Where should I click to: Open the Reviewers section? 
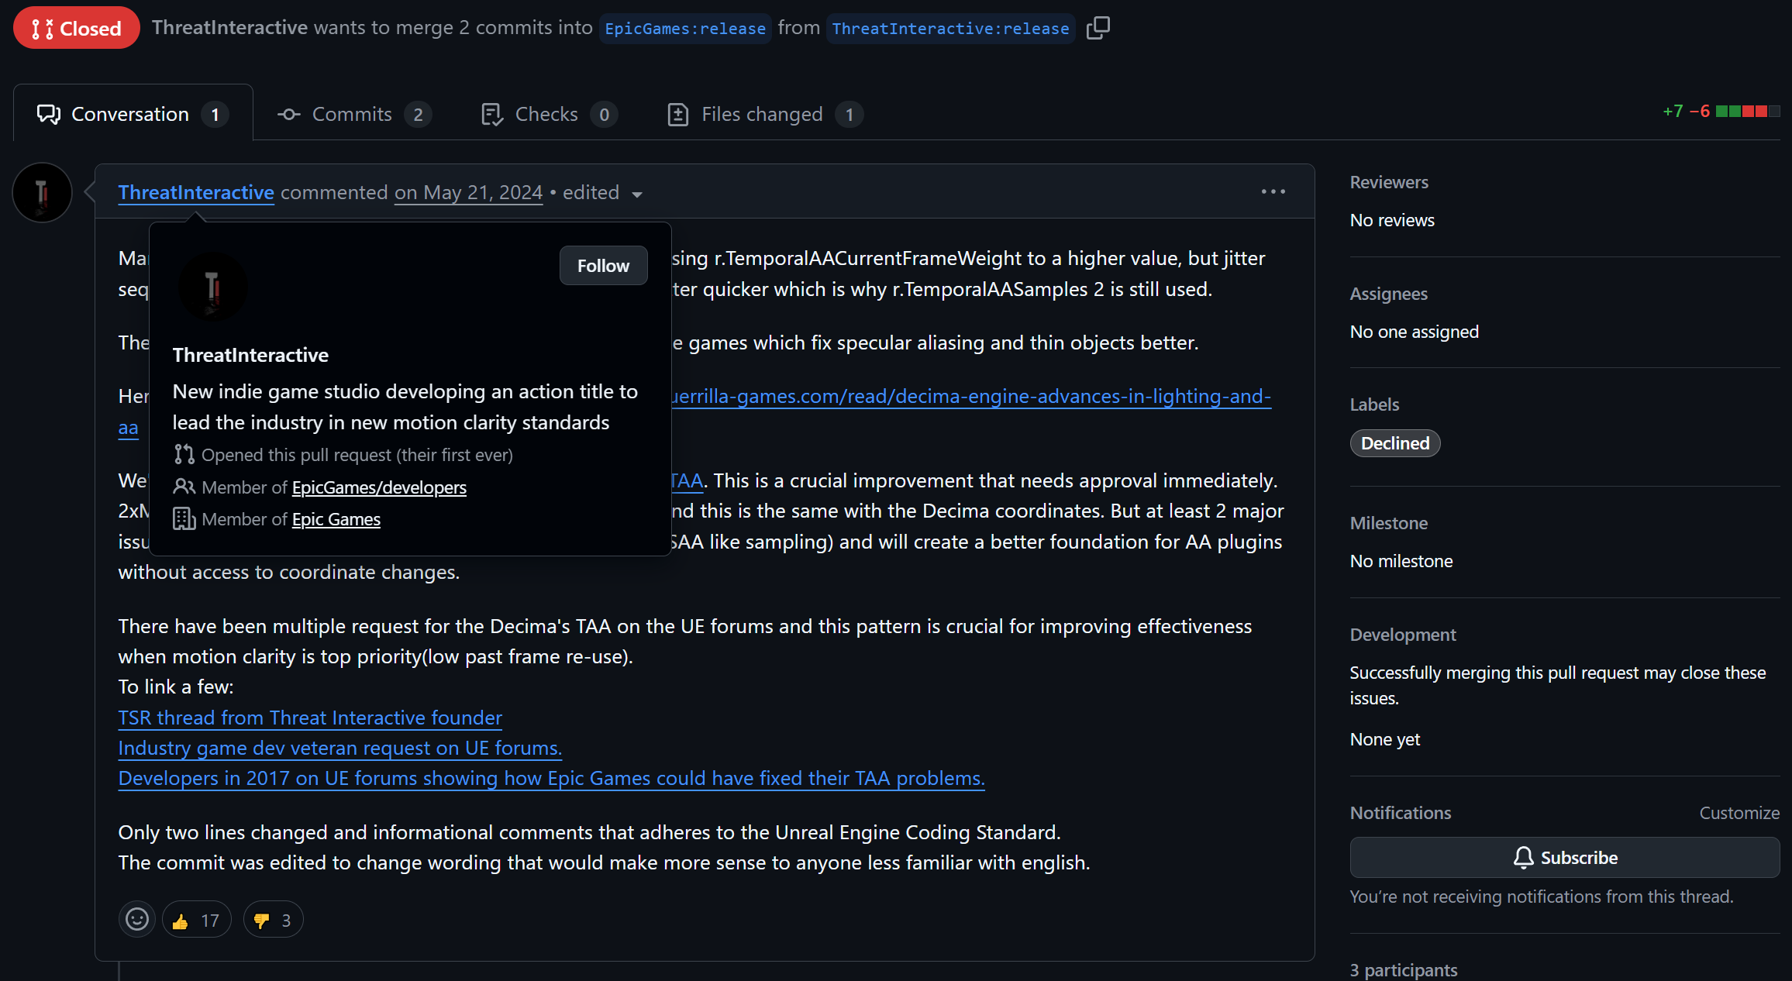pos(1388,182)
